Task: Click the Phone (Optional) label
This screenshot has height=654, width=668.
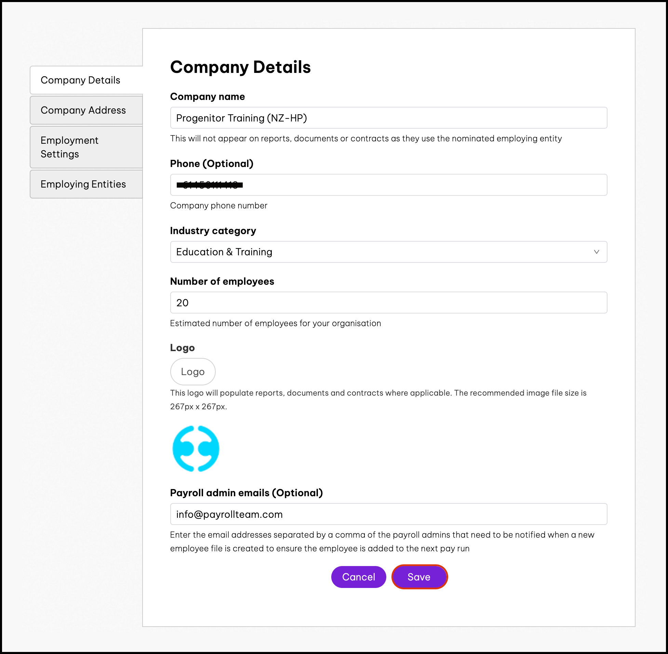Action: (x=212, y=164)
